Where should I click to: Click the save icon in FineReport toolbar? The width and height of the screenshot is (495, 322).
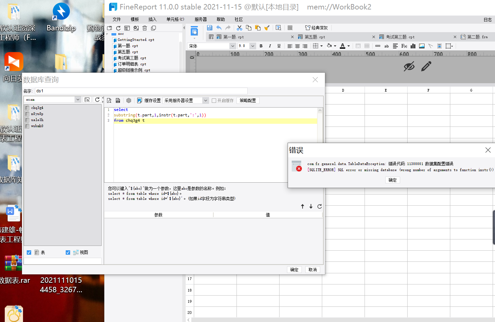(209, 28)
